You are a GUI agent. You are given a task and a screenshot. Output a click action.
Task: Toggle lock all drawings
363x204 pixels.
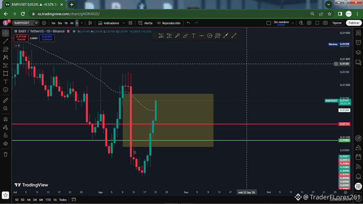6,135
